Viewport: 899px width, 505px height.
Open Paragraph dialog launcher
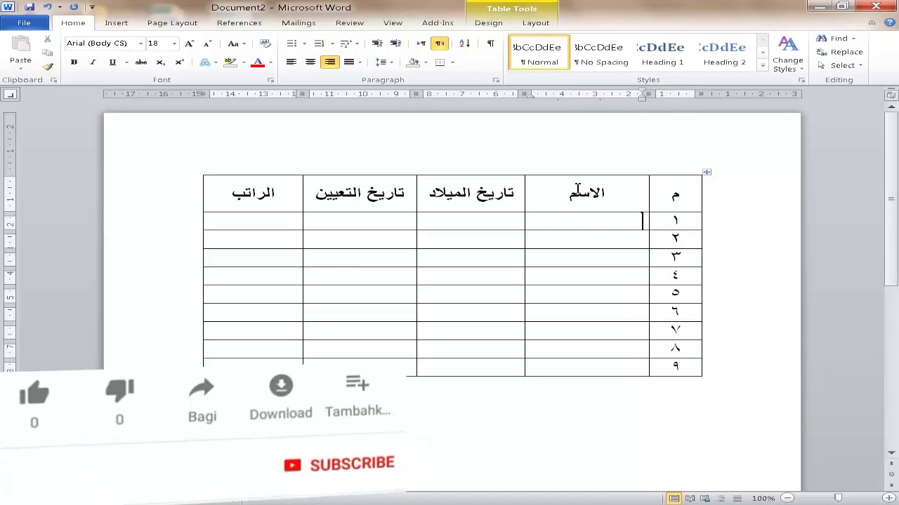click(x=496, y=80)
